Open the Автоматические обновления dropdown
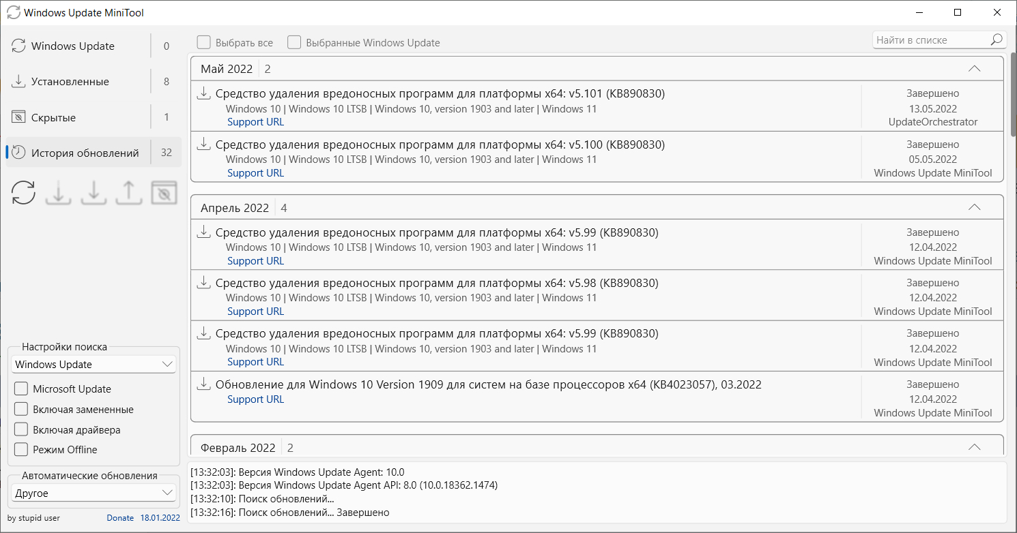The height and width of the screenshot is (533, 1017). (x=94, y=493)
